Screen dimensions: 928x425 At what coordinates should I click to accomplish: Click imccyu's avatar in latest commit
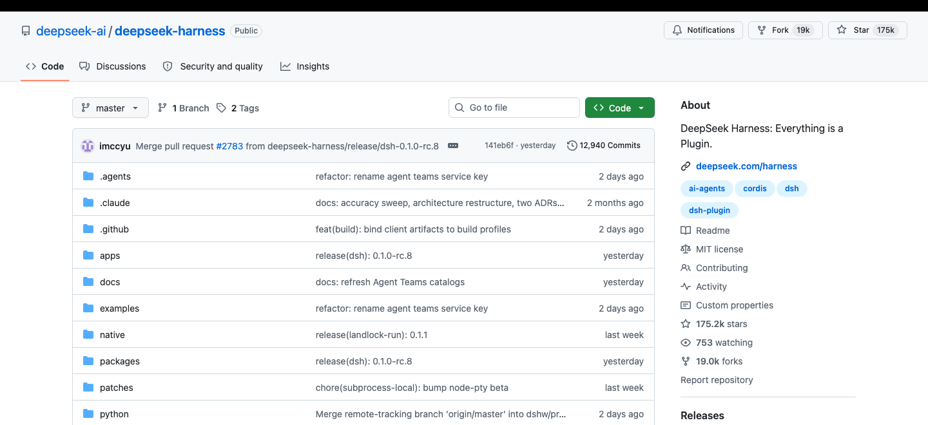coord(88,146)
